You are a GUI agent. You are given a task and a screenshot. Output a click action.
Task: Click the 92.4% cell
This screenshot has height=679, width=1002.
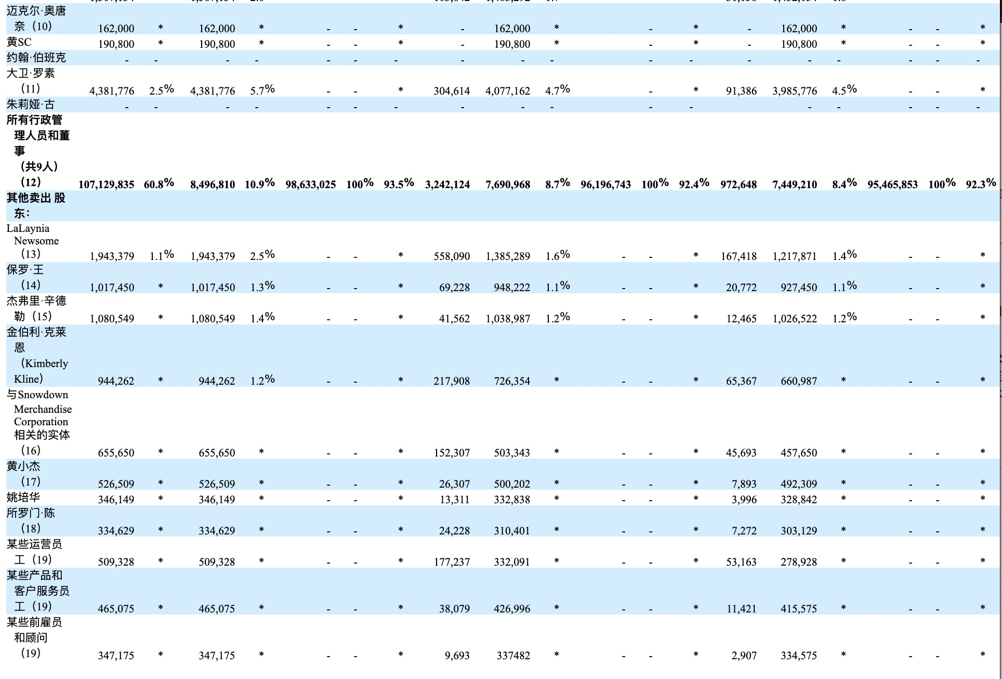pyautogui.click(x=694, y=184)
